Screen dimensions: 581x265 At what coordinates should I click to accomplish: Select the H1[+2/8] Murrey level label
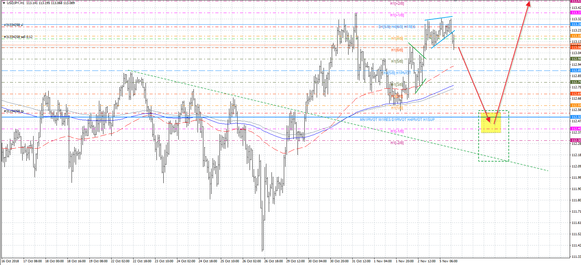click(397, 3)
